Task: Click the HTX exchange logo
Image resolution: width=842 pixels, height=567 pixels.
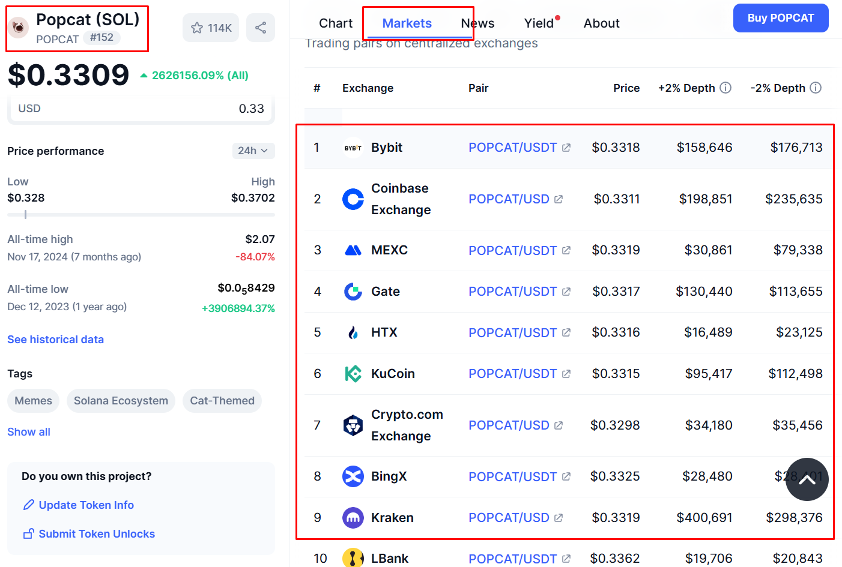Action: tap(353, 332)
